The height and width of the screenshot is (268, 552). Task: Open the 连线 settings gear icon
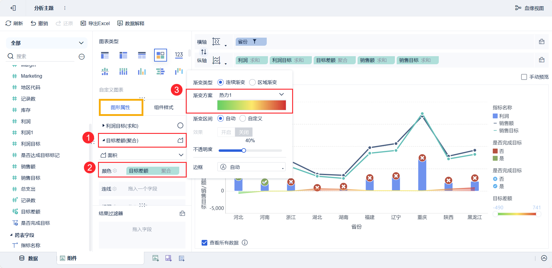114,189
